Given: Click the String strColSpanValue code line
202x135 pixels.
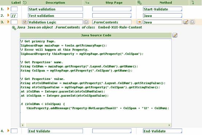Looking at the screenshot, I should (90, 87).
